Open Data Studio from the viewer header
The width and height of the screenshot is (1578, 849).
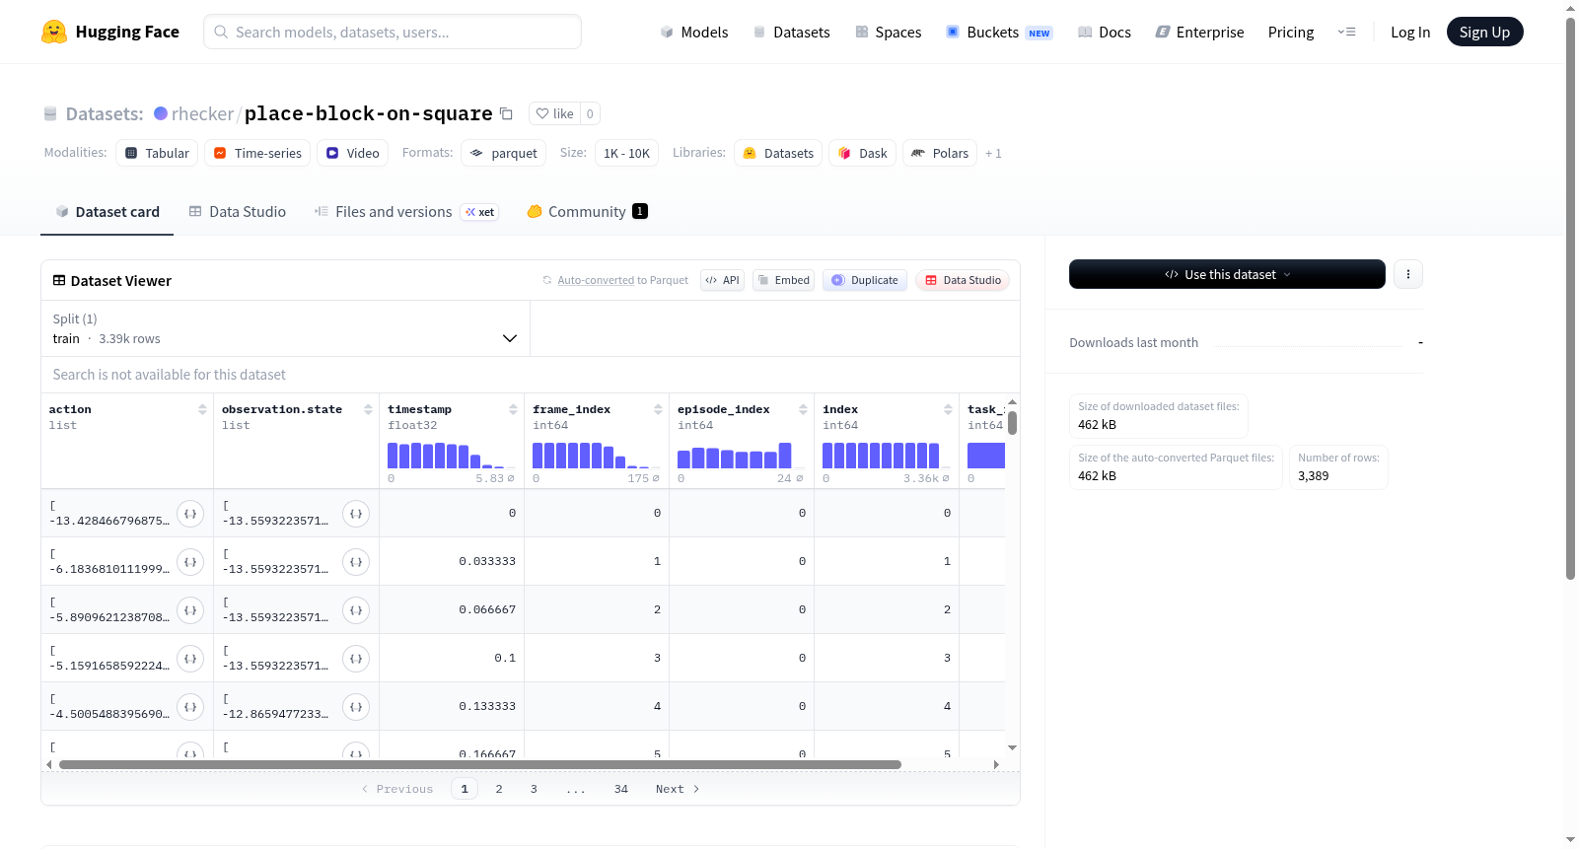[x=963, y=280]
